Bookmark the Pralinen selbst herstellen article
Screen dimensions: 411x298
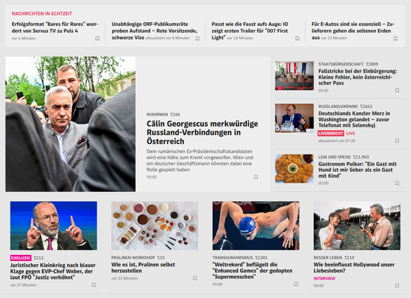tap(195, 278)
